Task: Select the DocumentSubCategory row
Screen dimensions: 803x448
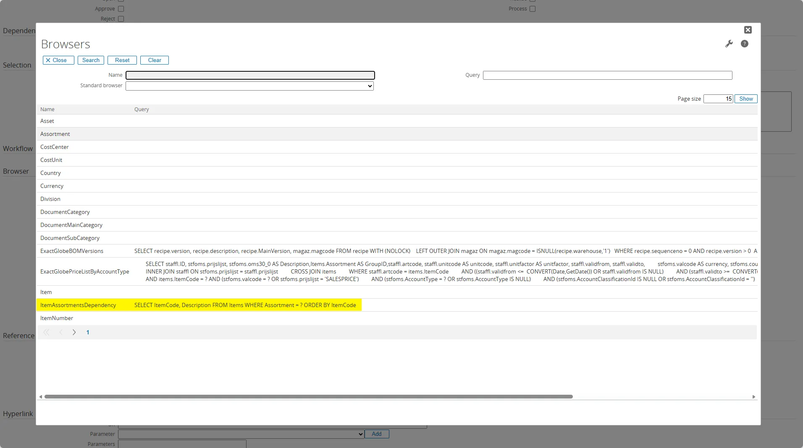Action: click(397, 238)
